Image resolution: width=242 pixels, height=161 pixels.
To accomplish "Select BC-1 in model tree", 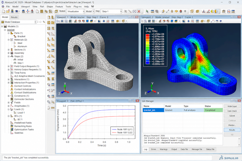I will coord(20,119).
